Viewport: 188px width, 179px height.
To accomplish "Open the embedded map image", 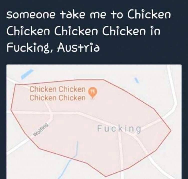I will 94,122.
